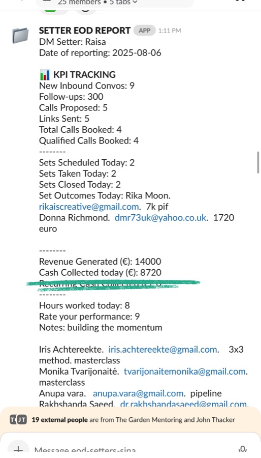This screenshot has width=261, height=458.
Task: Open anupa.vara@gmail.com email link
Action: coord(138,393)
